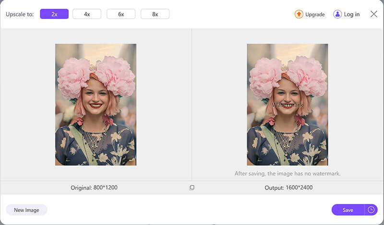Switch upscaling to 6x

pos(121,14)
